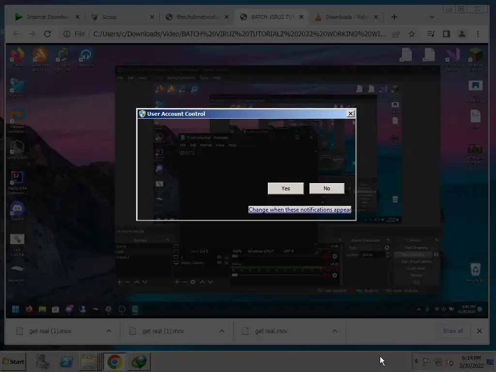
Task: Open Chrome media controls icon
Action: coord(431,34)
